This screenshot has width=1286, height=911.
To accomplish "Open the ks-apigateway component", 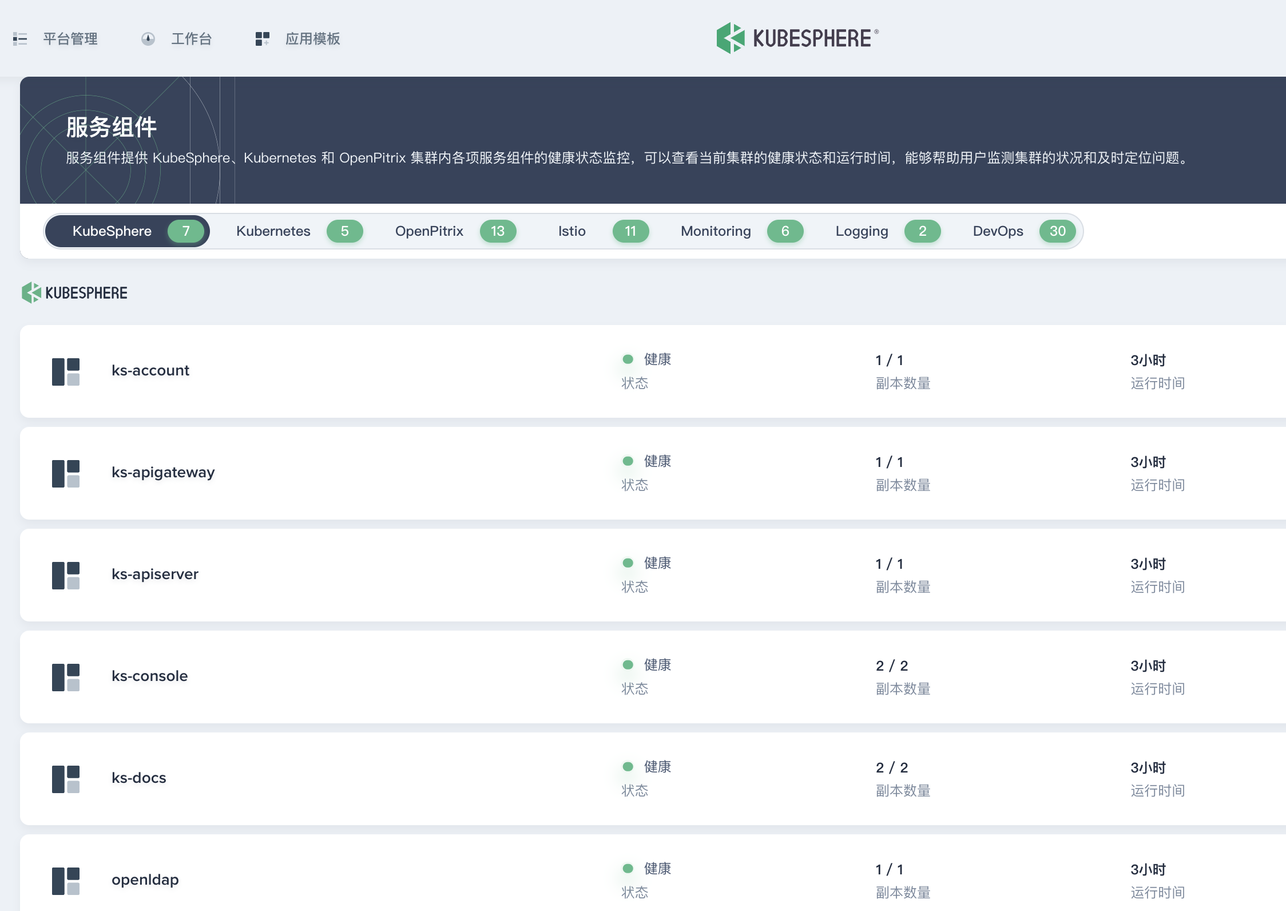I will [x=163, y=473].
